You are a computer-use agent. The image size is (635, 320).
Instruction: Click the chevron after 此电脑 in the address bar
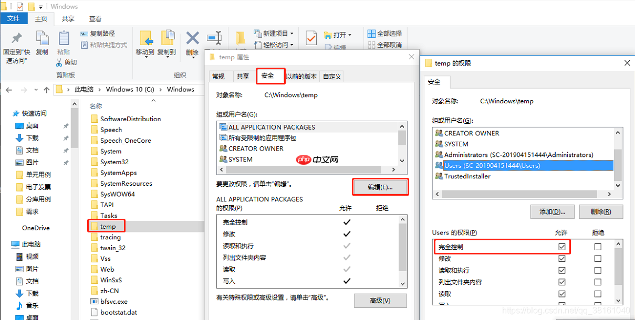click(x=100, y=90)
